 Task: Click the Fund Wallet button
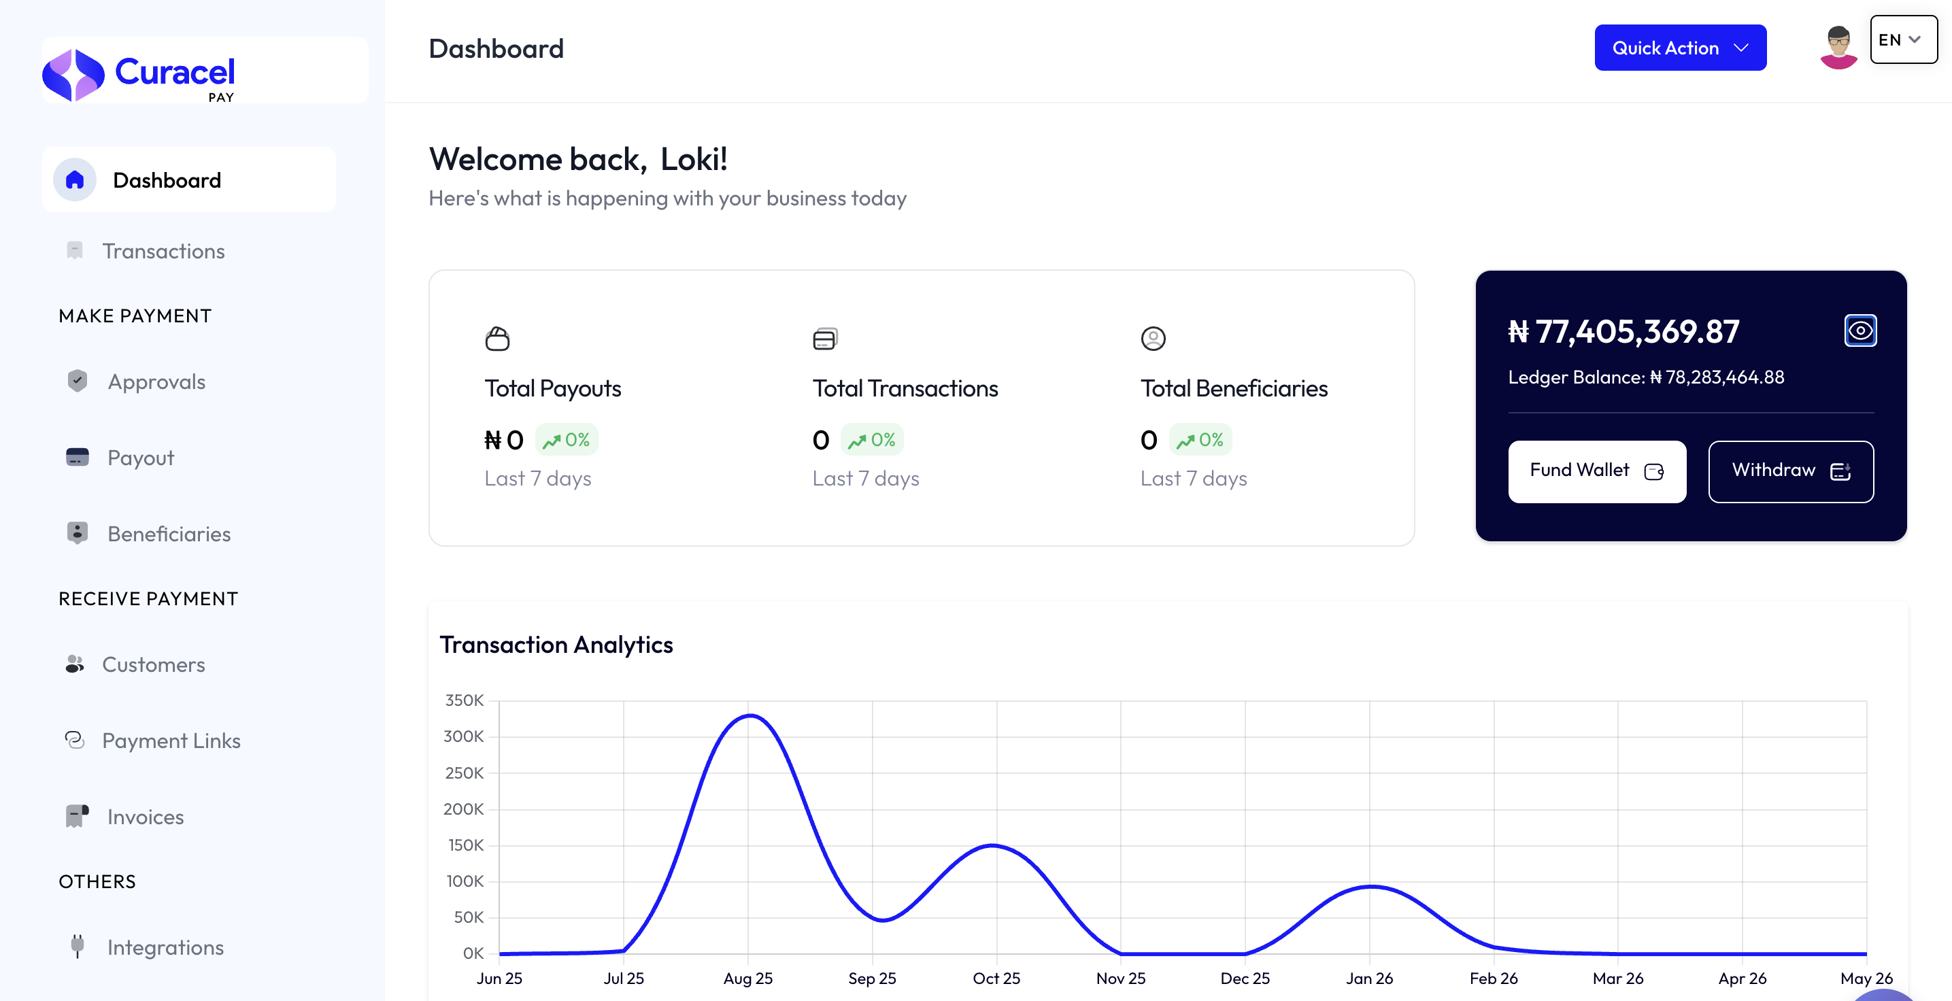[x=1596, y=471]
